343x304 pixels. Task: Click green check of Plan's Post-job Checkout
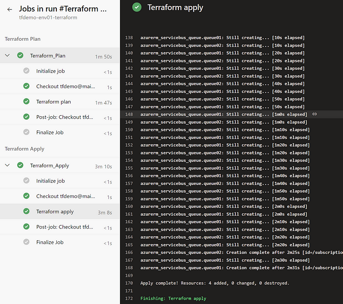click(26, 117)
